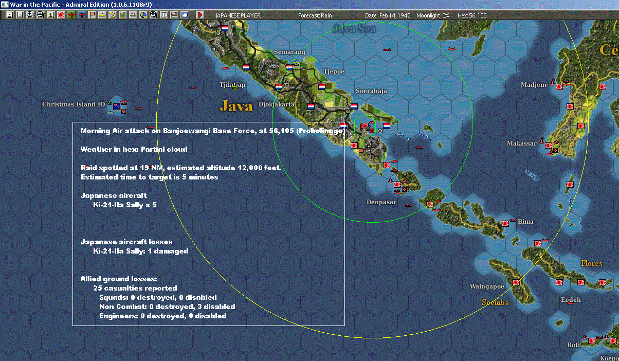Screen dimensions: 619x361
Task: Click the Roti map label
Action: (x=573, y=345)
